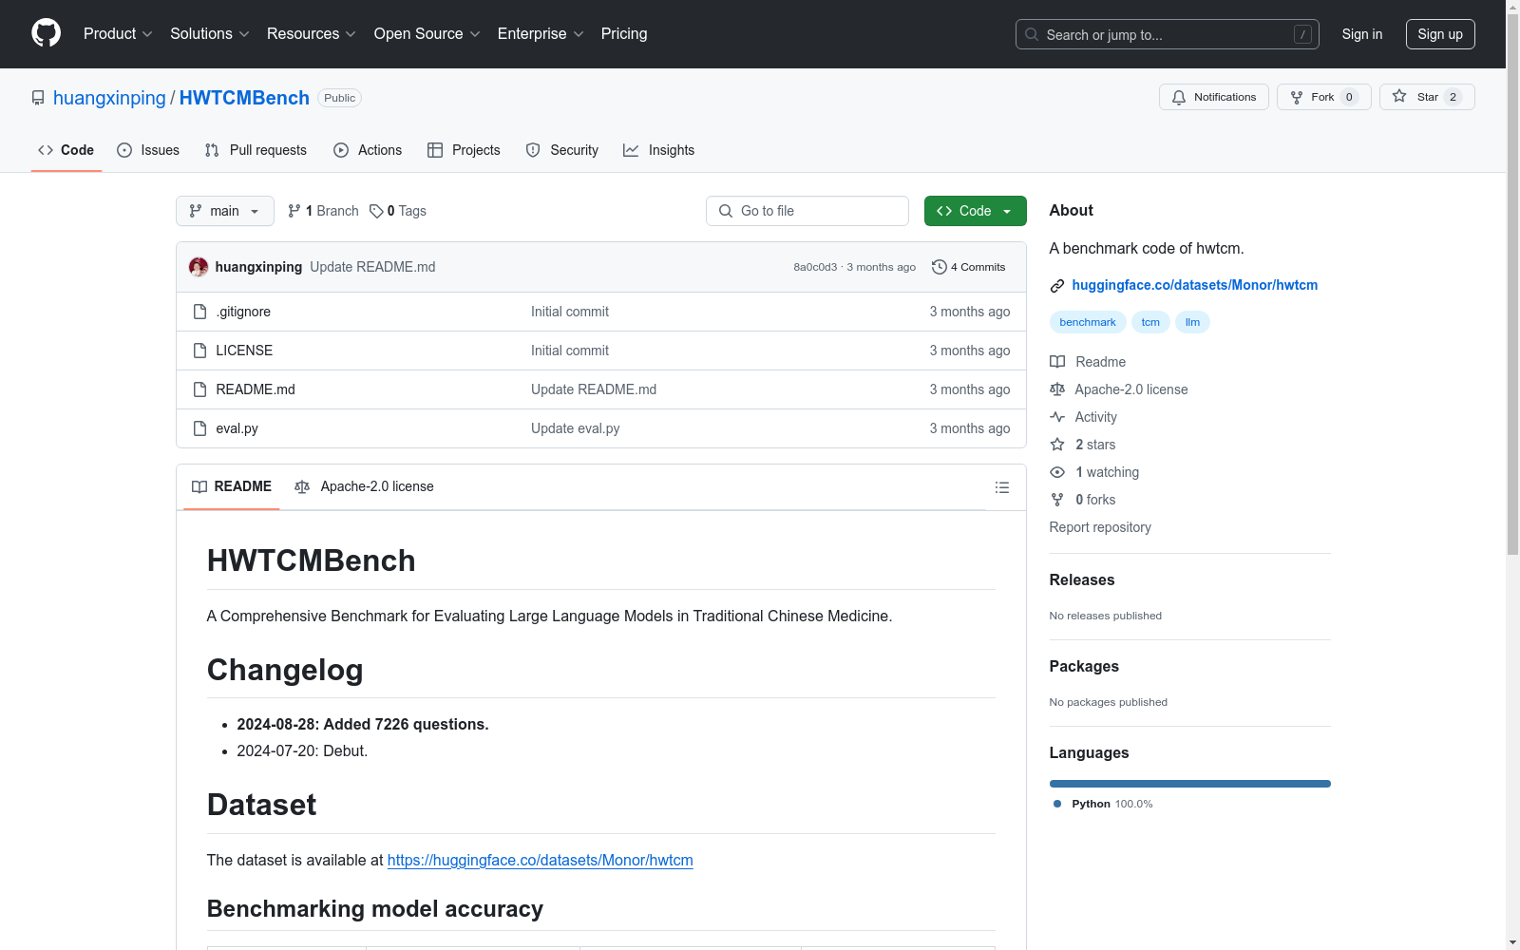Click the .gitignore file icon
1520x950 pixels.
click(199, 312)
